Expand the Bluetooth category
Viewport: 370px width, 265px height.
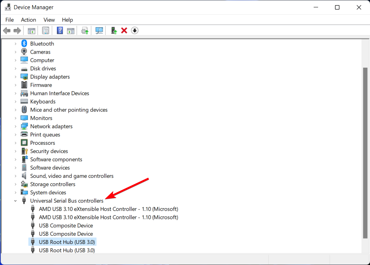pyautogui.click(x=15, y=44)
